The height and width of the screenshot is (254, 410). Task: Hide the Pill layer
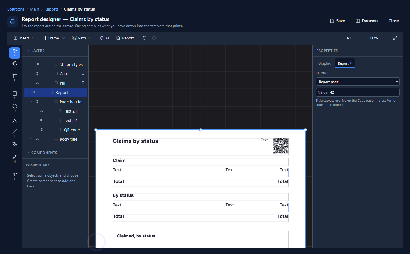(x=37, y=83)
